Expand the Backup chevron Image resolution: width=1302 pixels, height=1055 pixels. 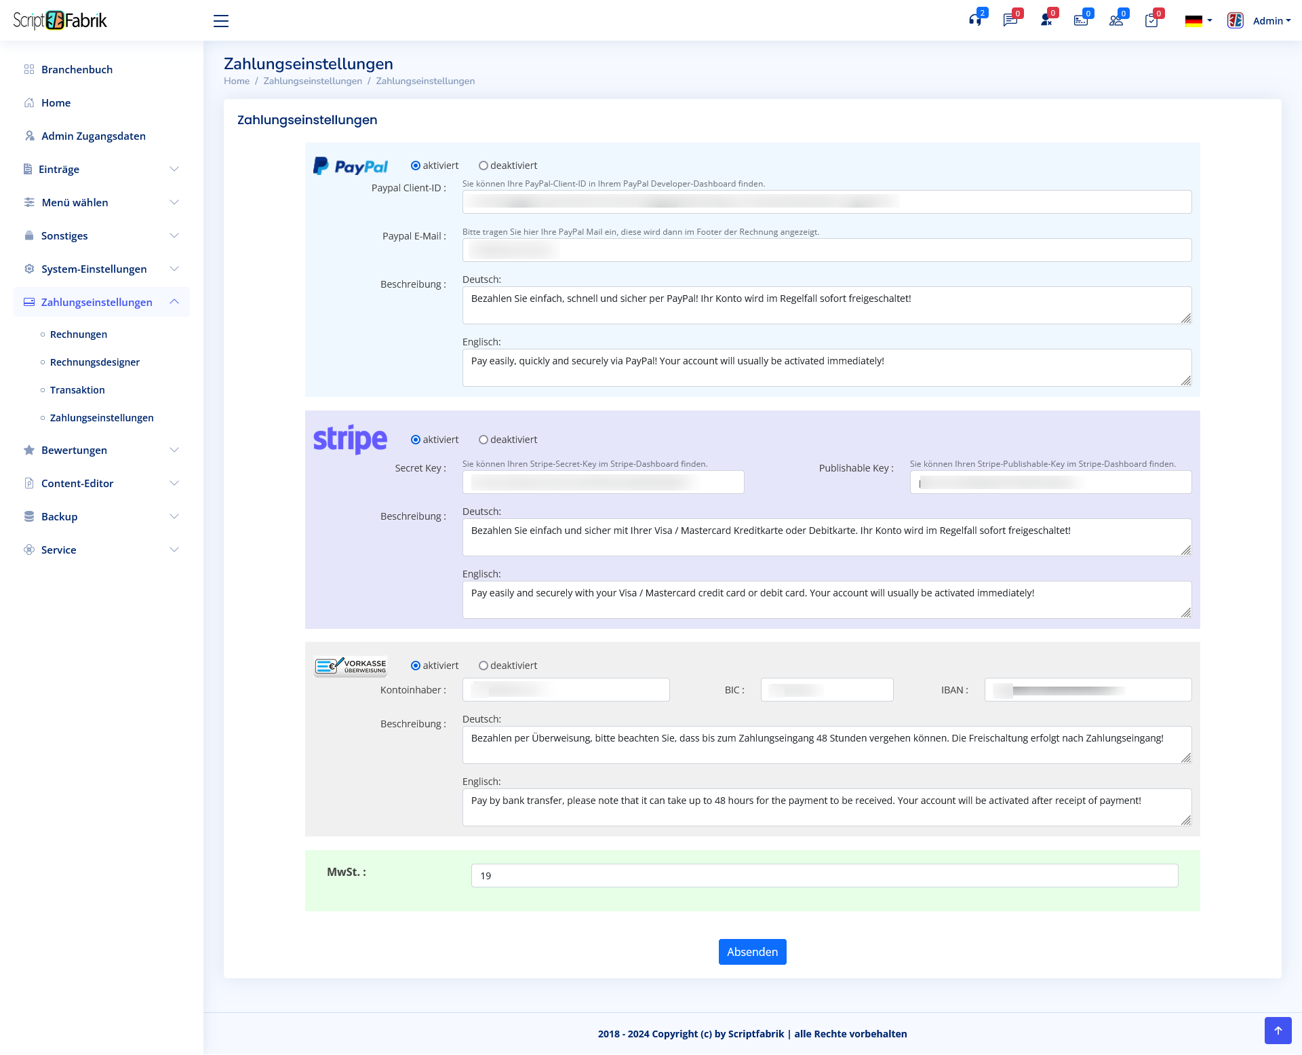(x=174, y=516)
